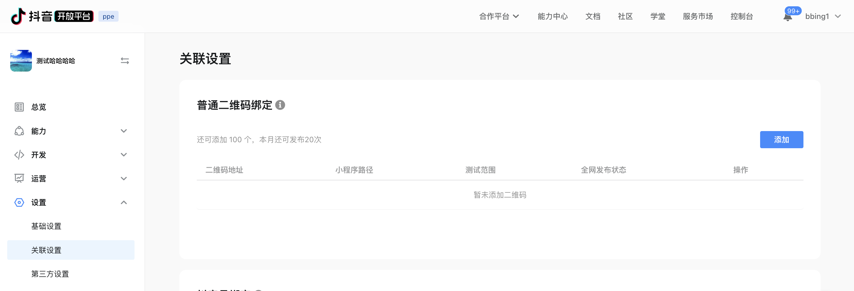Open the 合作平台 dropdown menu
854x291 pixels.
click(499, 16)
